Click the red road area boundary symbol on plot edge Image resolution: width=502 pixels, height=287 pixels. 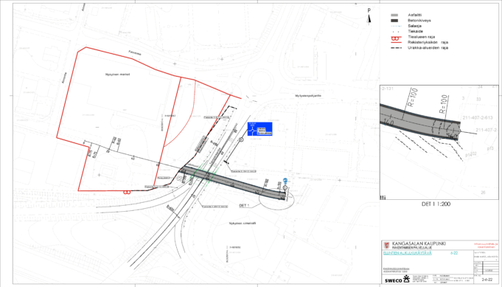tap(127, 192)
